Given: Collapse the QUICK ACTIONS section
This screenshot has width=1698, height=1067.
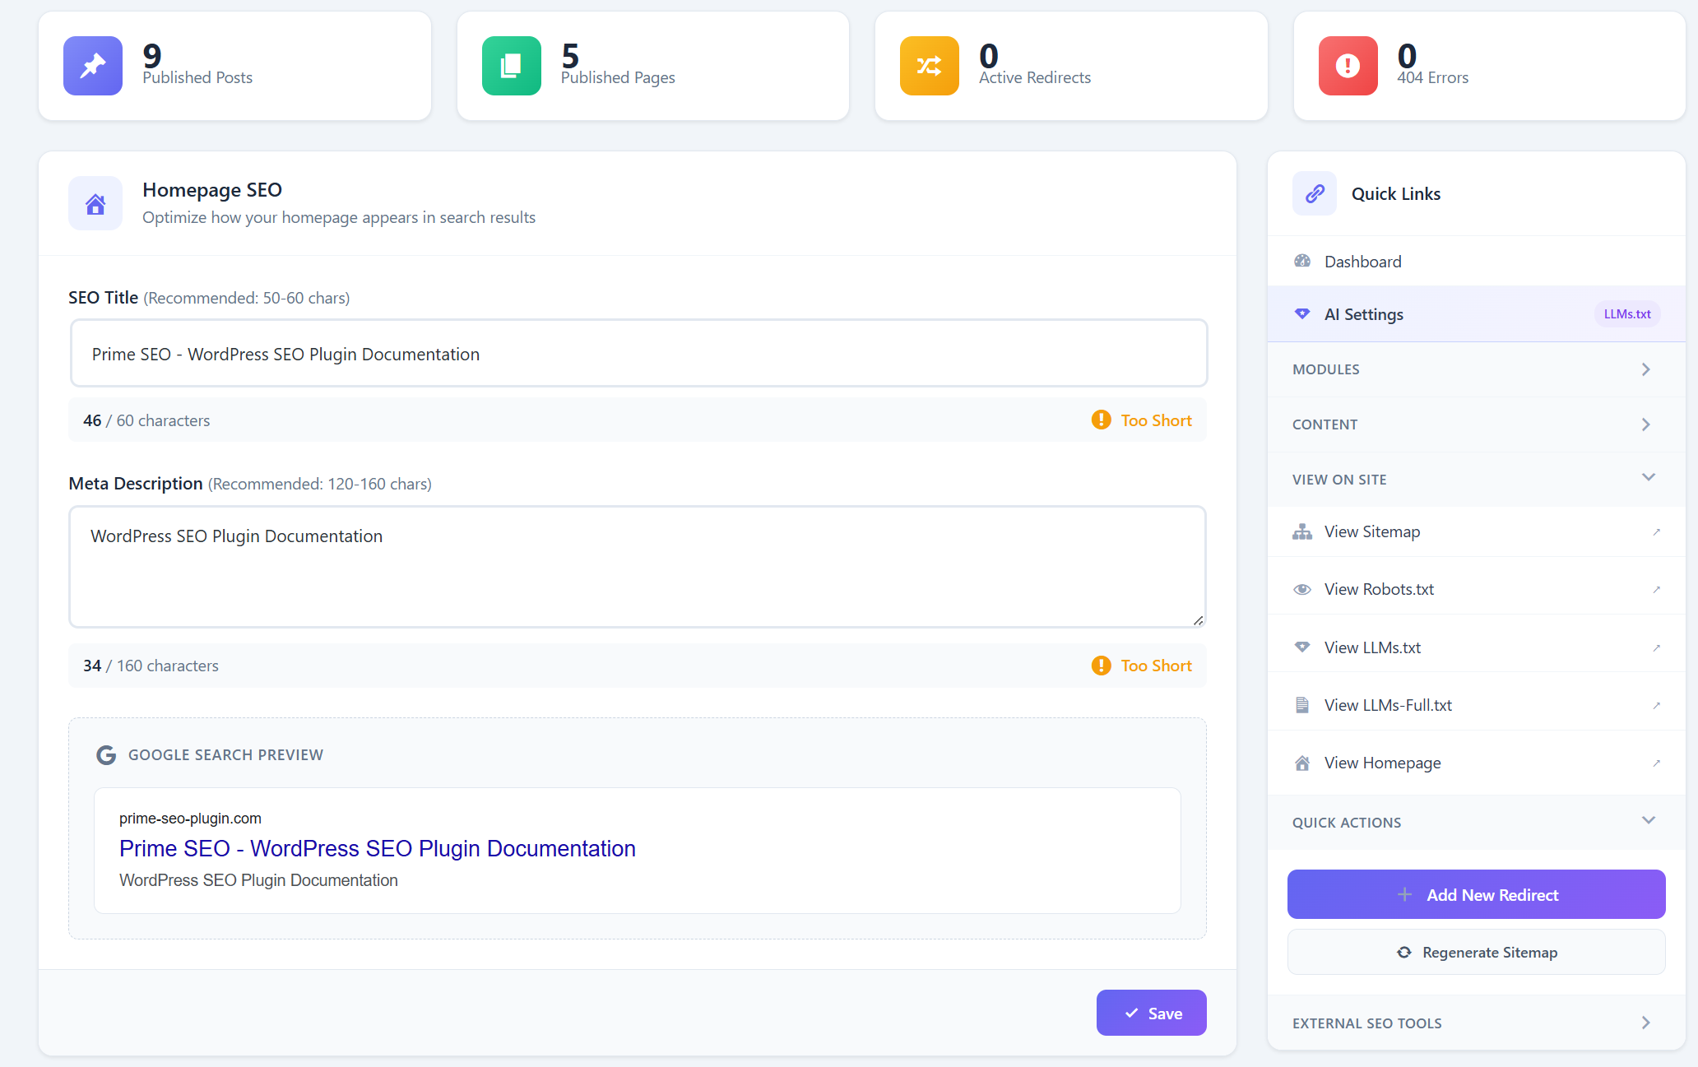Looking at the screenshot, I should (x=1476, y=823).
